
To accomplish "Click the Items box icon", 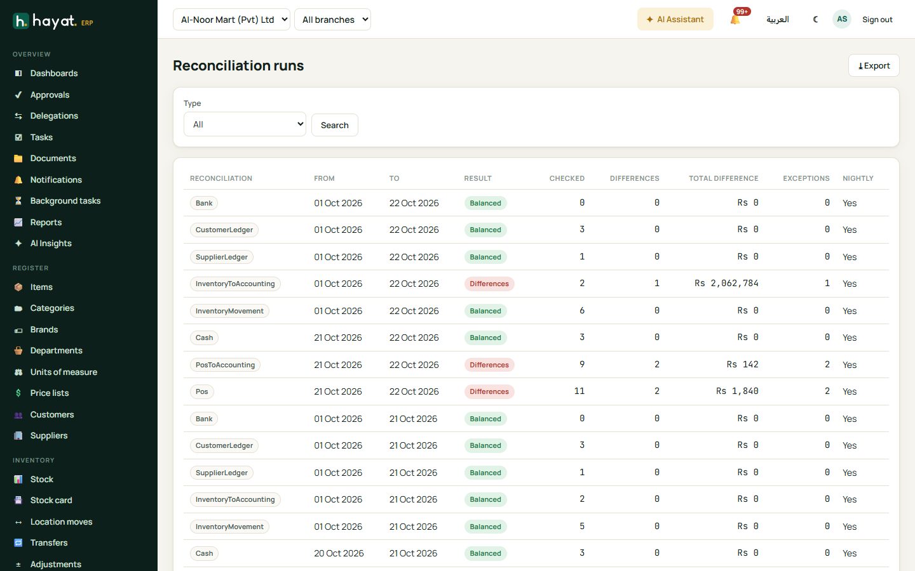I will pyautogui.click(x=18, y=287).
